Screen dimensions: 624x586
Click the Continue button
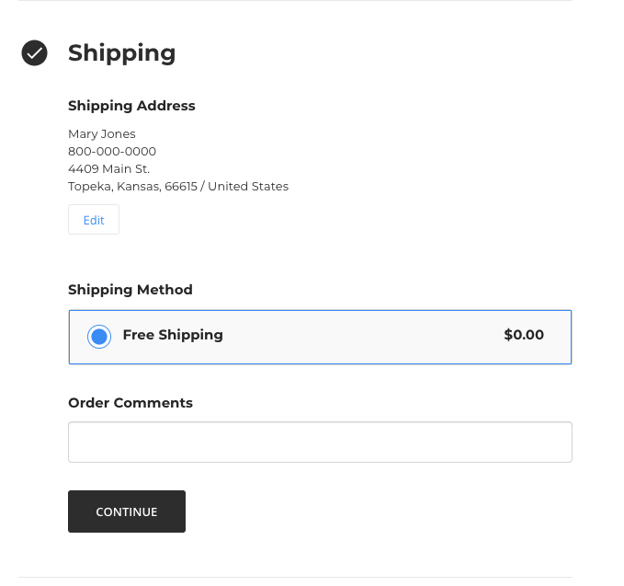pyautogui.click(x=127, y=511)
